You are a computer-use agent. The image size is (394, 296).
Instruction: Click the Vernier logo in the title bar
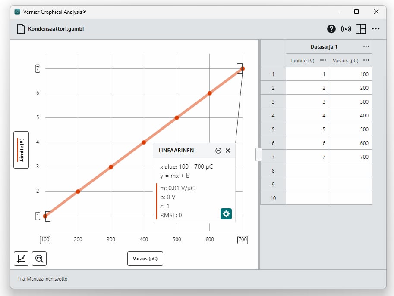pyautogui.click(x=17, y=12)
